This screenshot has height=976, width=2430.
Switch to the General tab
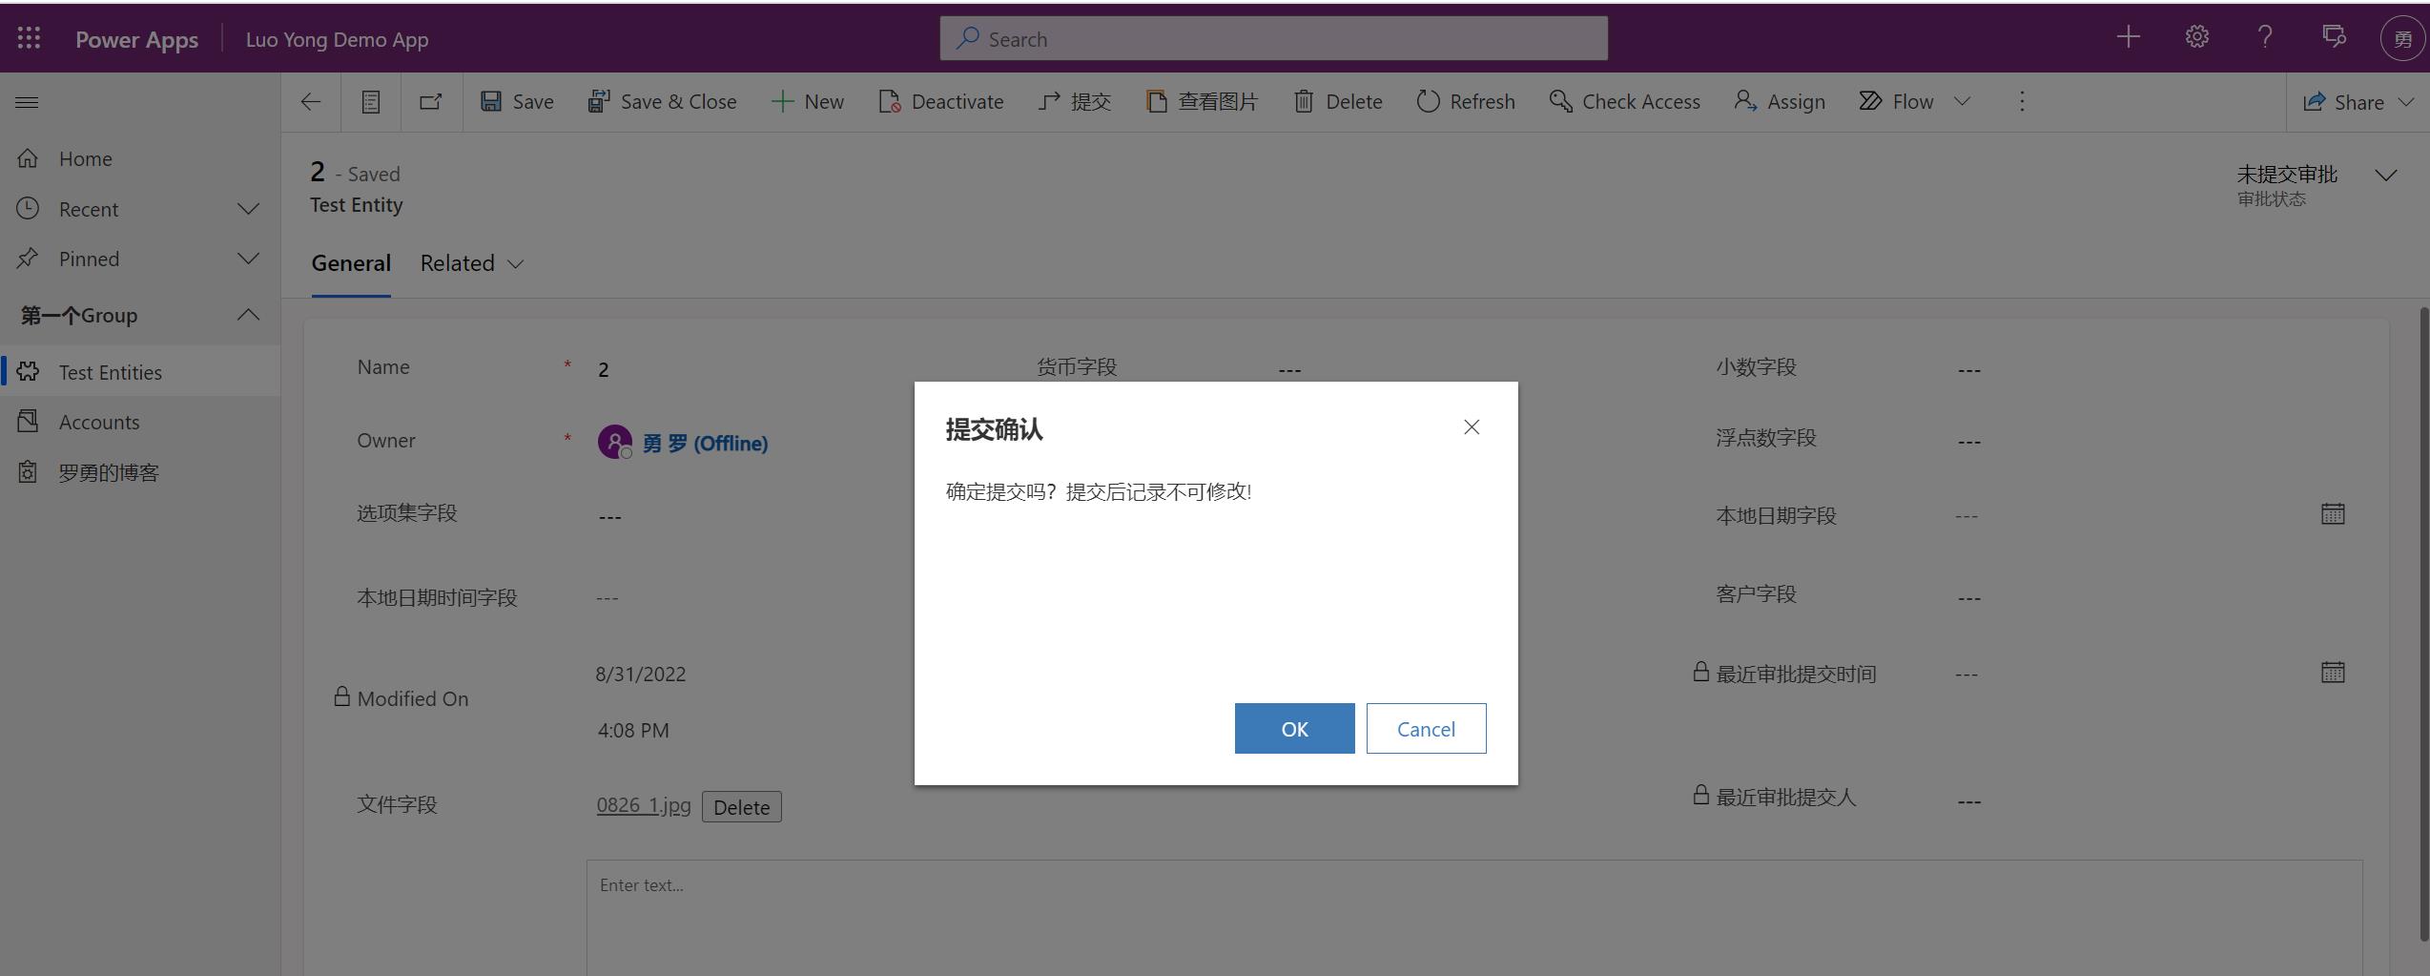point(351,263)
